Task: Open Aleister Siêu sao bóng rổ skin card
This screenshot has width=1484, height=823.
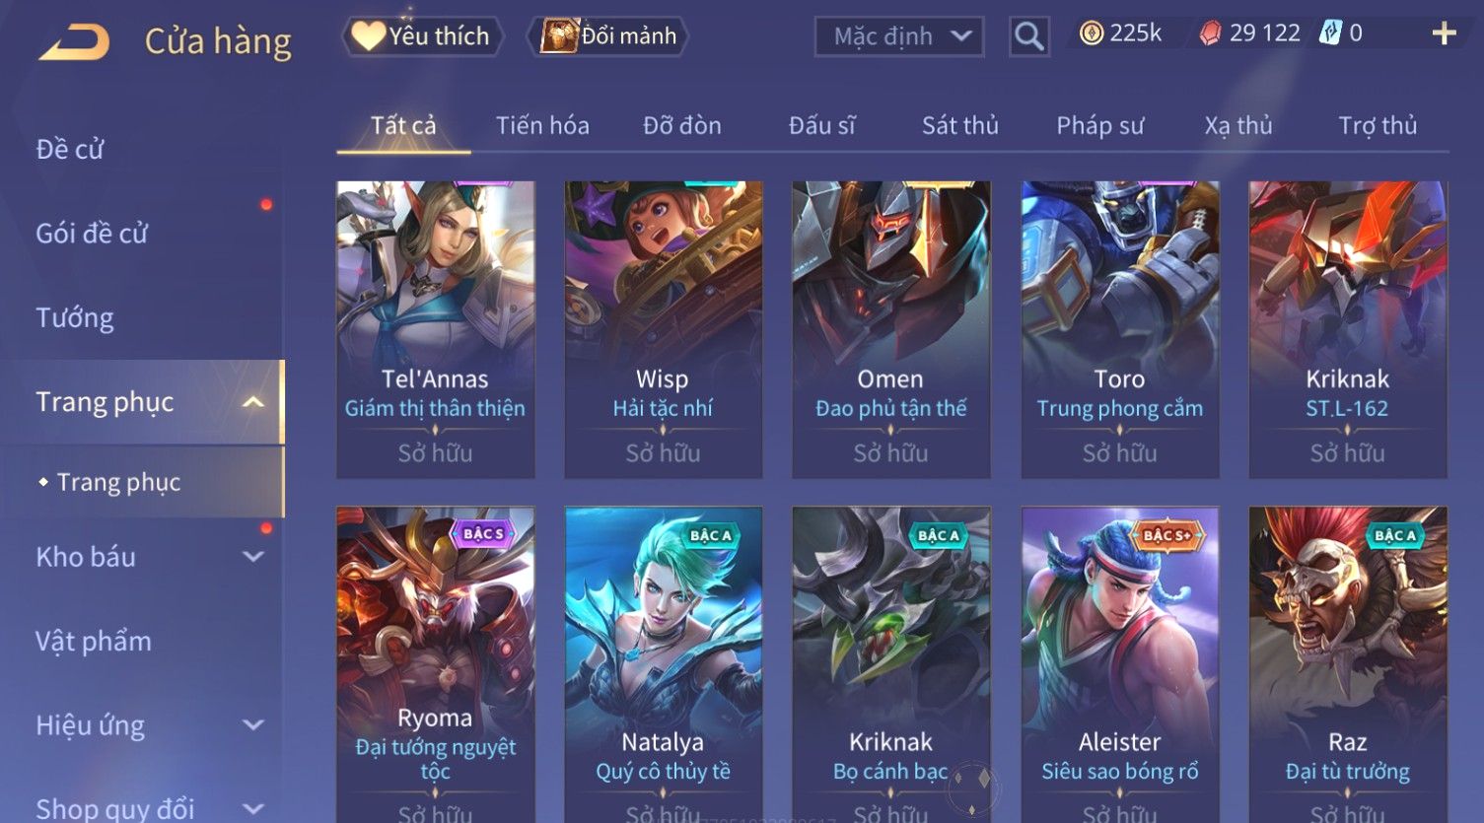Action: [1120, 664]
